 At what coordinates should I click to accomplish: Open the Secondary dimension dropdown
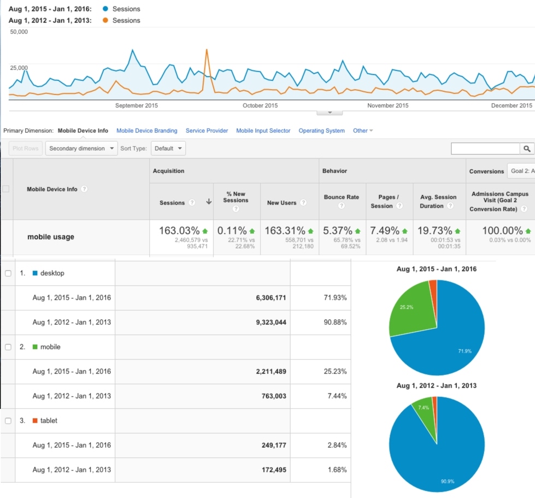point(81,149)
